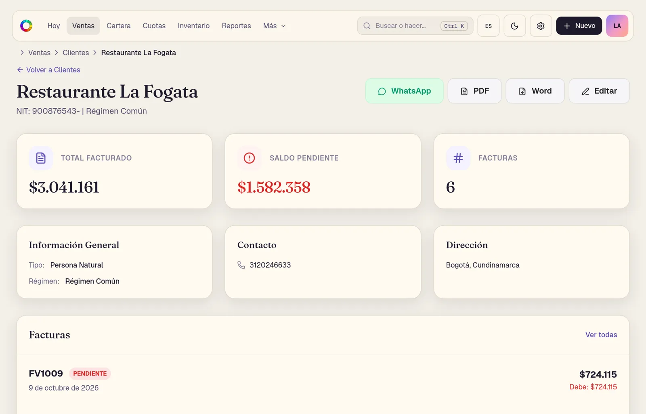646x414 pixels.
Task: Click the phone icon next to 3120246633
Action: 241,265
